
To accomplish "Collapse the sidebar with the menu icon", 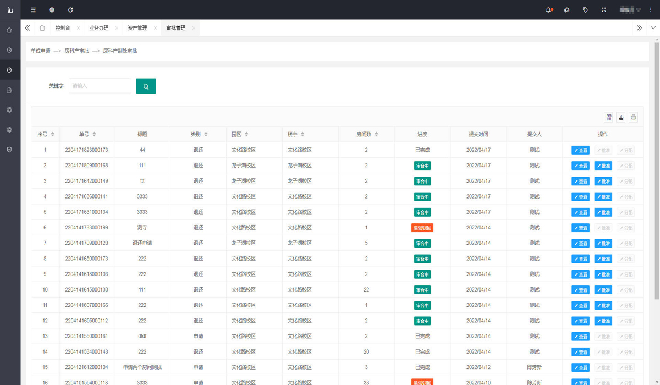I will pyautogui.click(x=34, y=10).
